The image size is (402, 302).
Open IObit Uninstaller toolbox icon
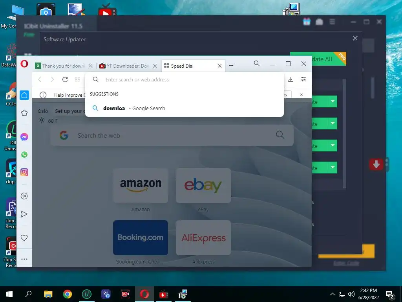[x=319, y=22]
